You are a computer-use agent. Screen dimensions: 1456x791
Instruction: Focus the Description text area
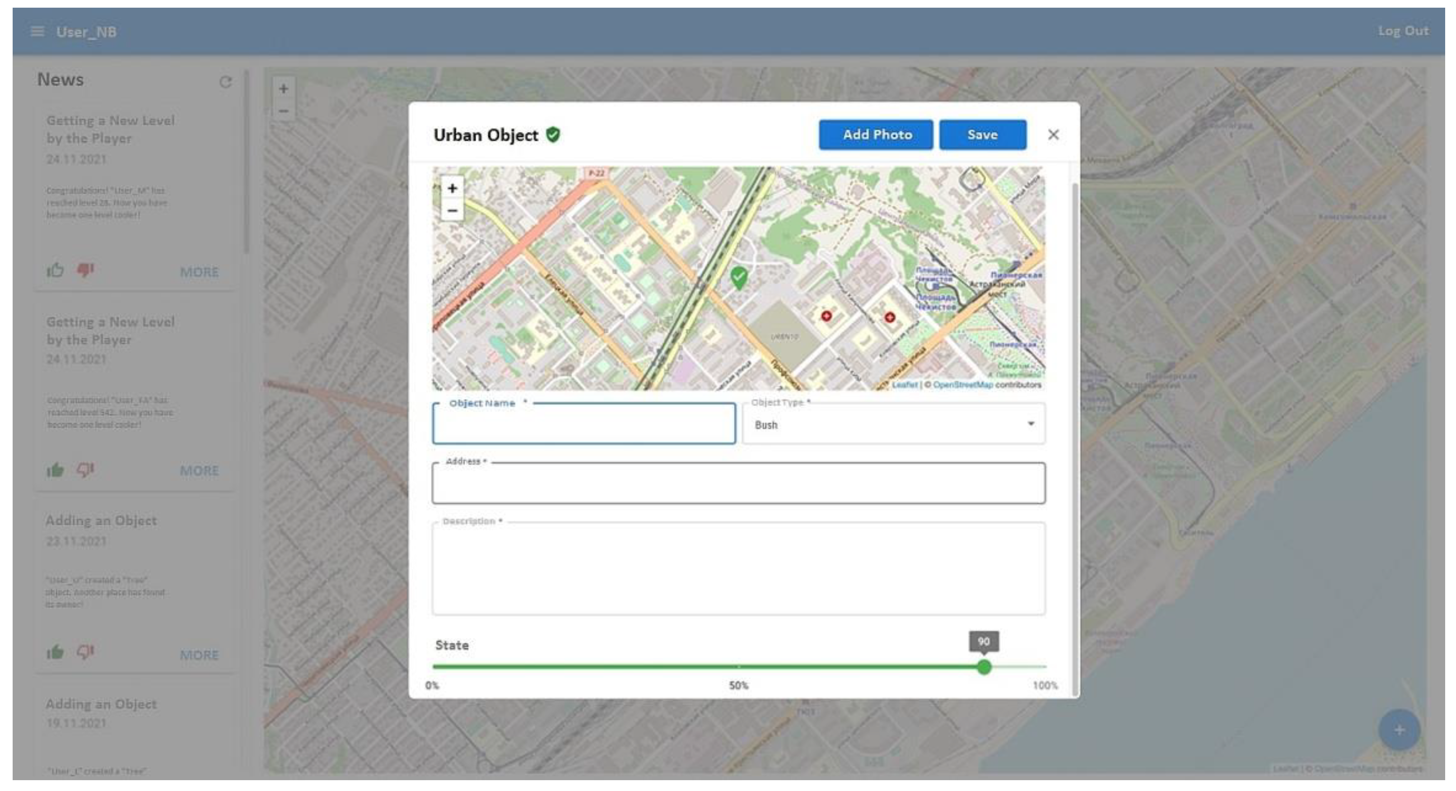click(739, 568)
